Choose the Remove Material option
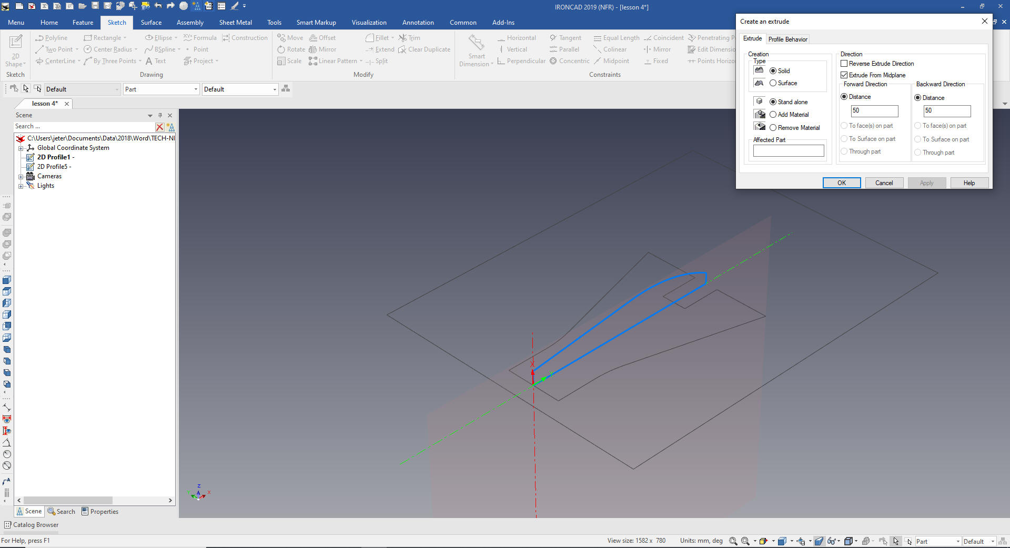Viewport: 1010px width, 548px height. pos(773,128)
